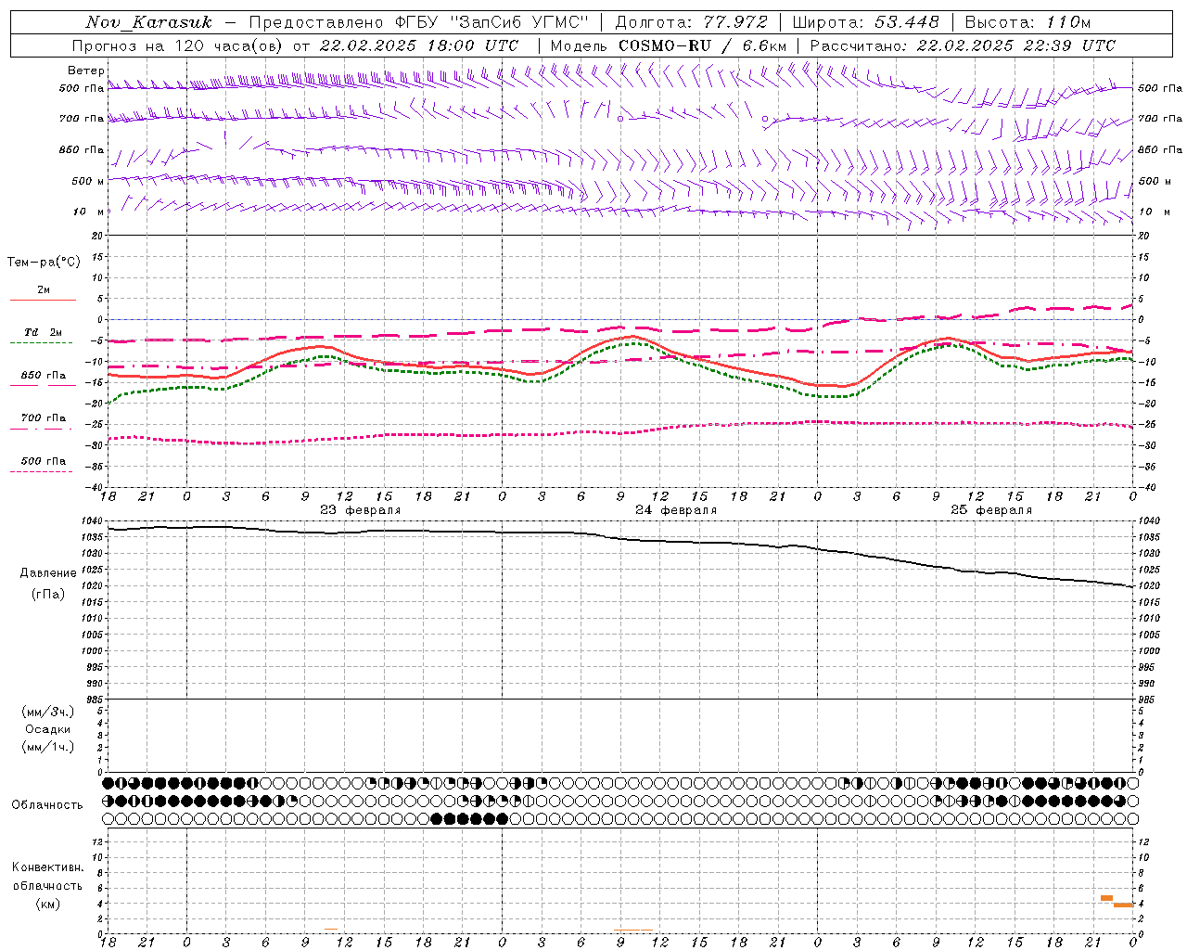Click the '24 февраля' date label

(676, 510)
